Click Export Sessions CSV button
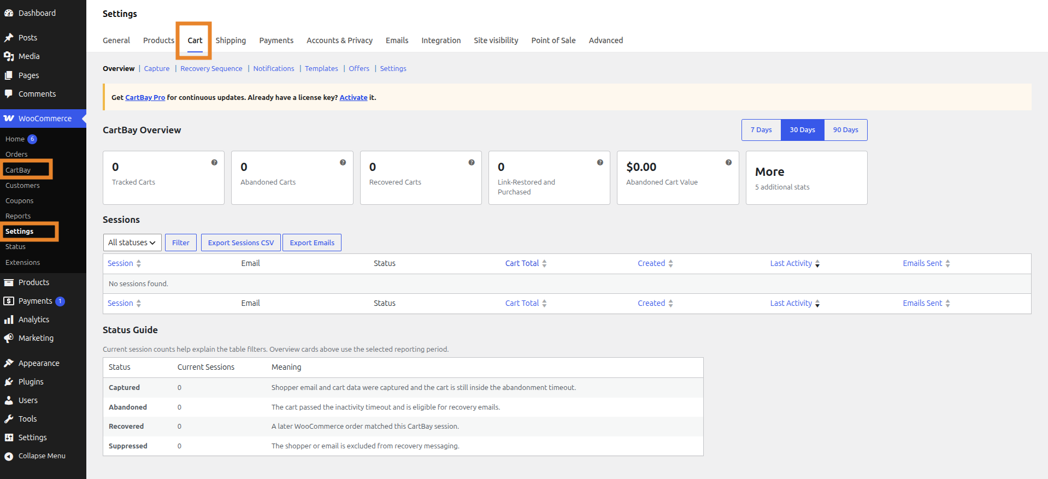 (241, 243)
